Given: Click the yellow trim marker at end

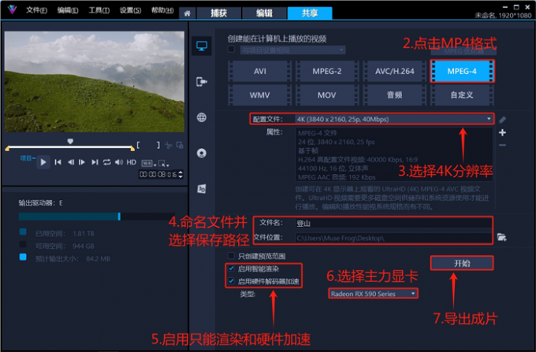Looking at the screenshot, I should point(132,148).
